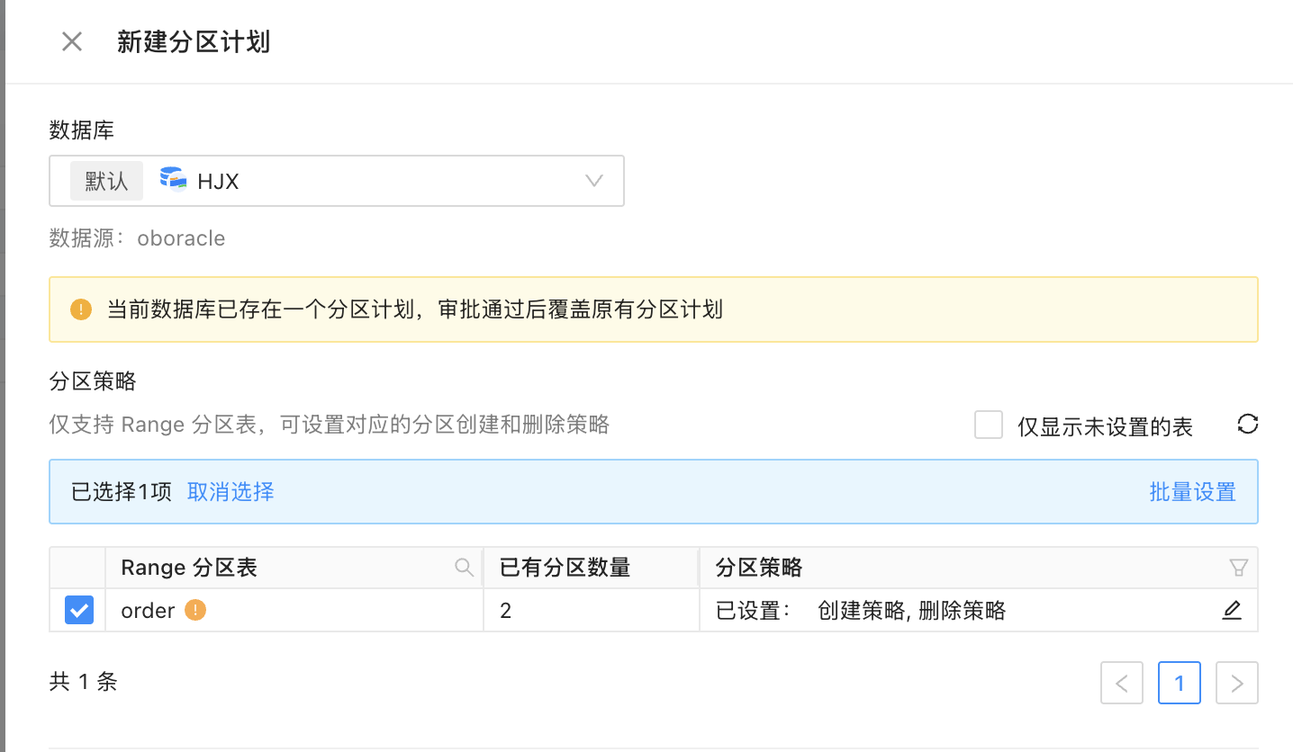Expand the 数据库 dropdown arrow
The image size is (1293, 752).
click(593, 181)
